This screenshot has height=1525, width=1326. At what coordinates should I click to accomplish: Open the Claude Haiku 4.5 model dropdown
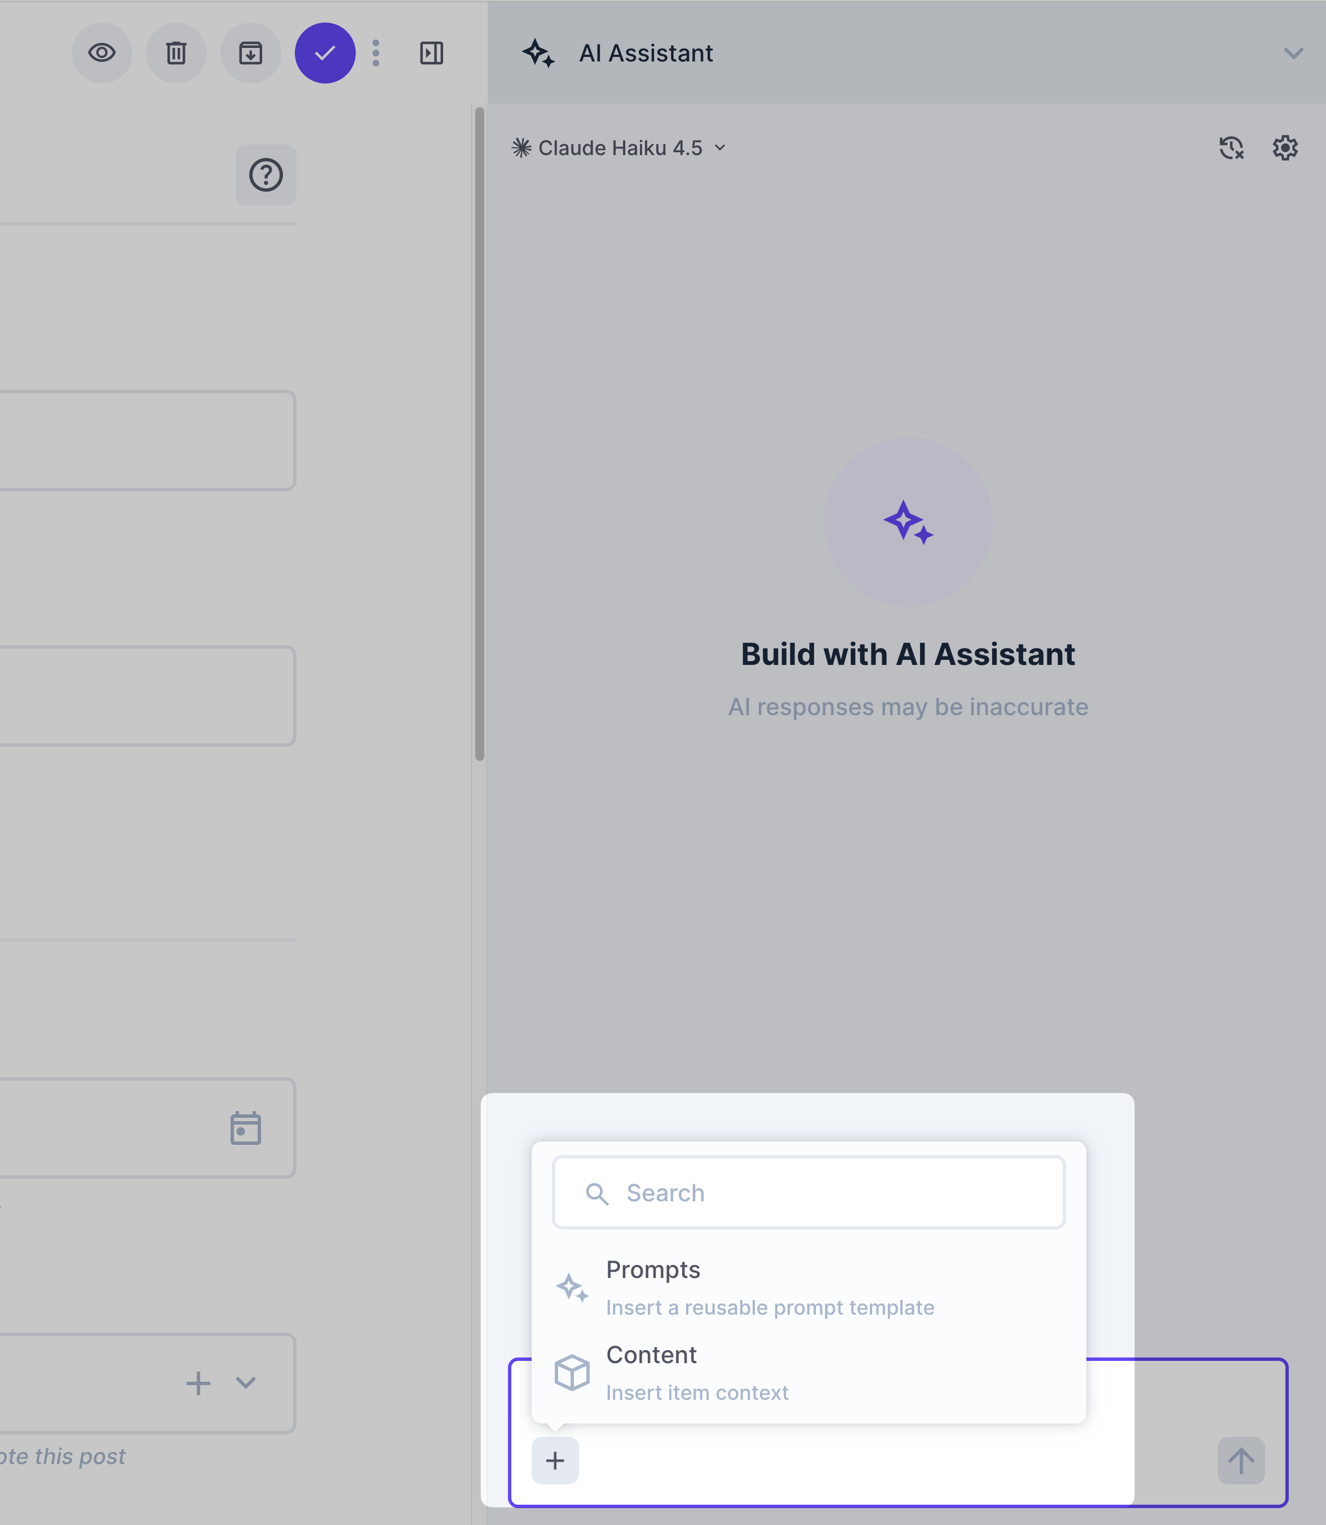[x=620, y=147]
